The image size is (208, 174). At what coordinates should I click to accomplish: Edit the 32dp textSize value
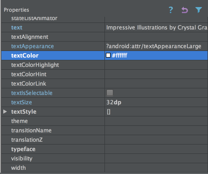click(114, 102)
